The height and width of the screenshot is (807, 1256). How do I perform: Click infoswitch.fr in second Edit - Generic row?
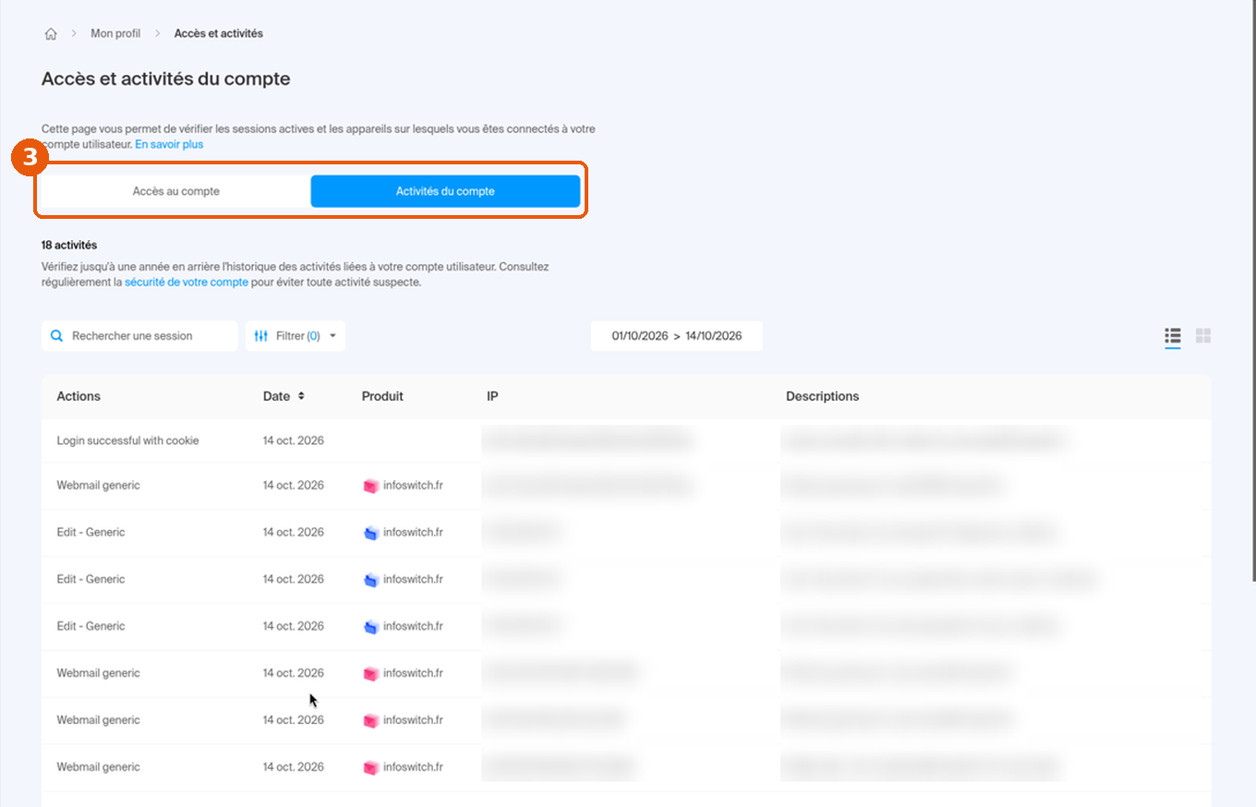point(413,580)
